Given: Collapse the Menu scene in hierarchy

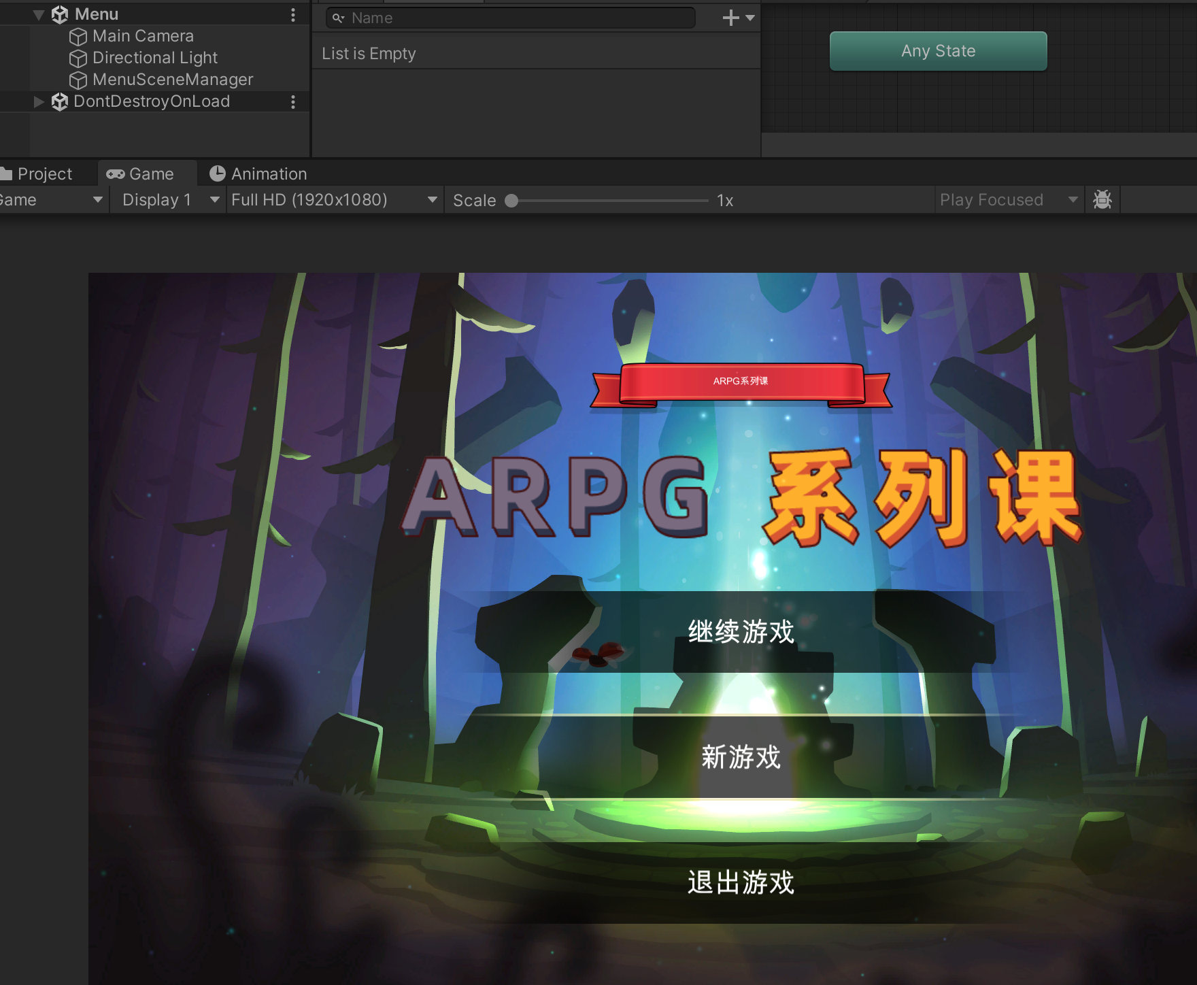Looking at the screenshot, I should [39, 14].
